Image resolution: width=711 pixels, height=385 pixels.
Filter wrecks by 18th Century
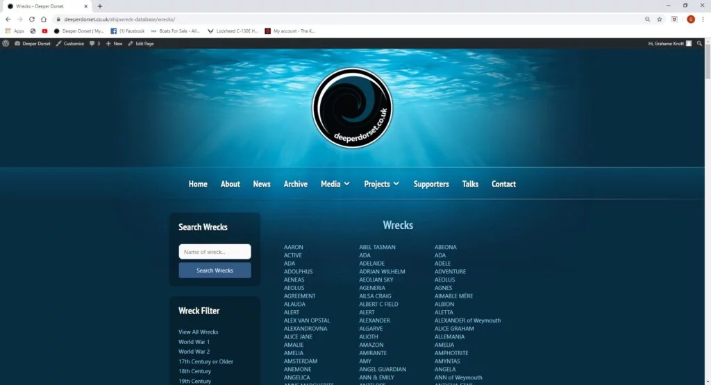pos(194,371)
